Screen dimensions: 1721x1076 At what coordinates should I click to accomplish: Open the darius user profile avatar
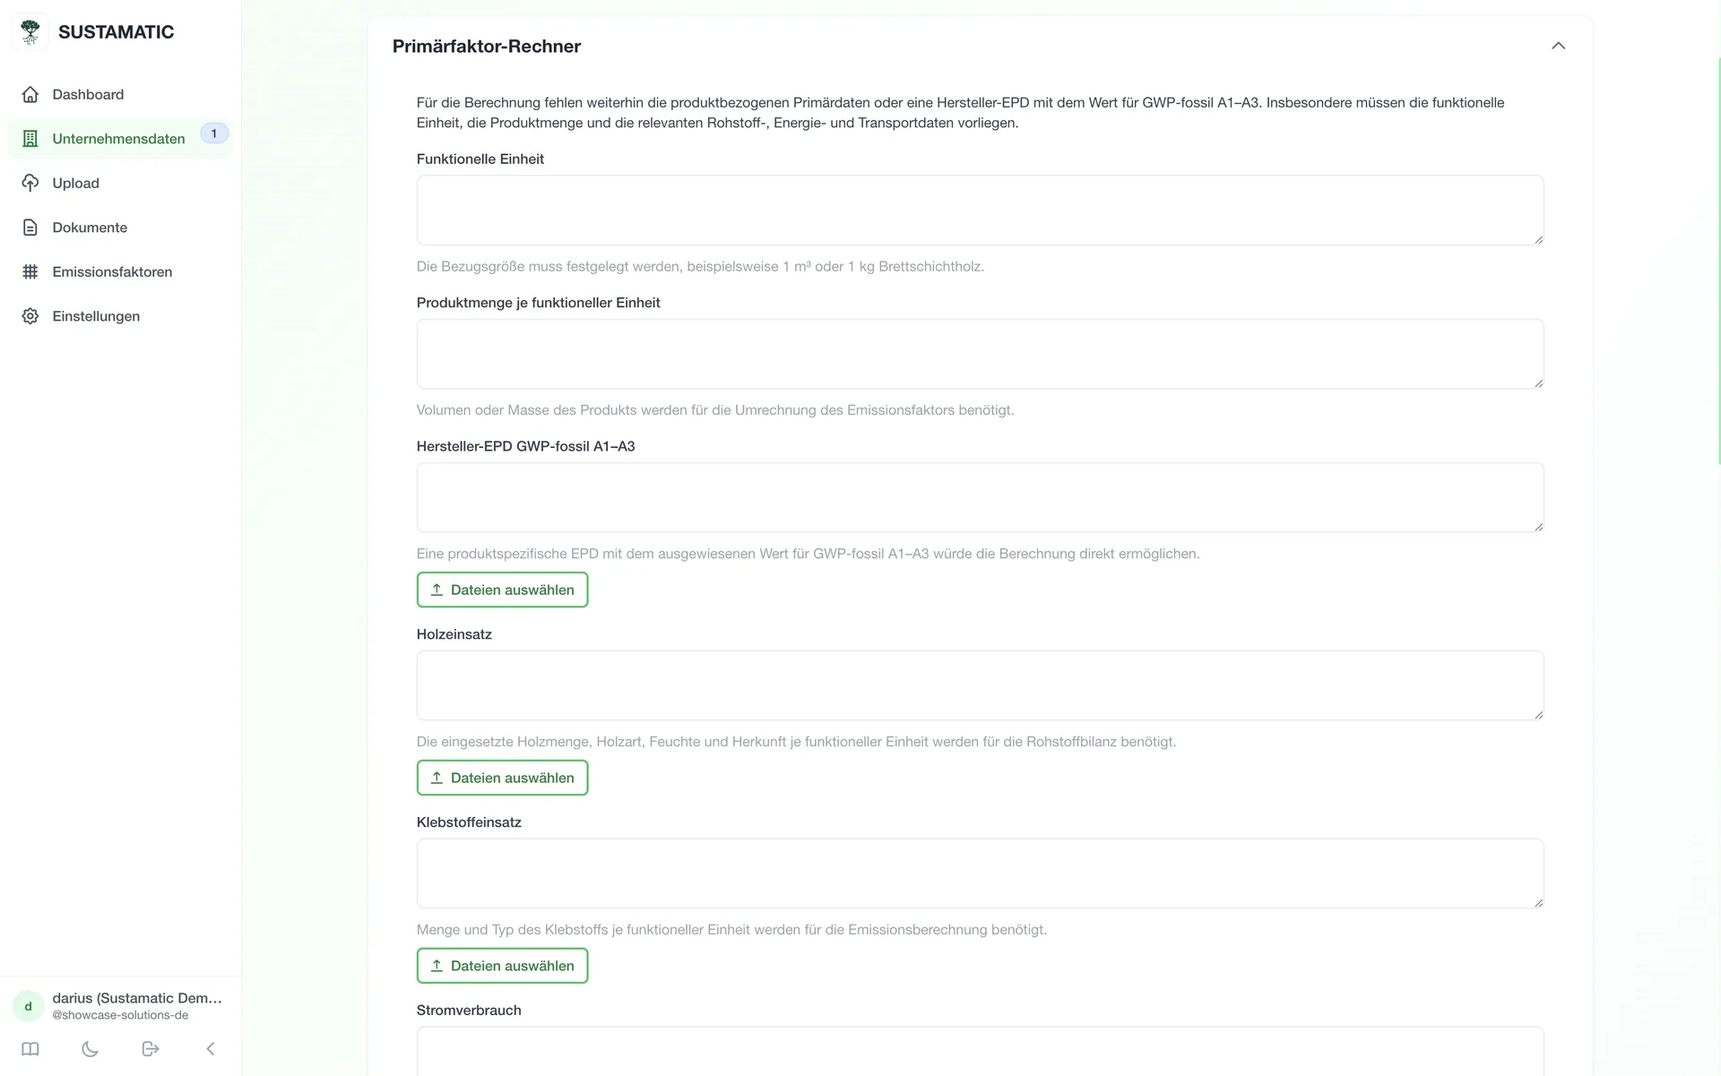click(x=29, y=1006)
